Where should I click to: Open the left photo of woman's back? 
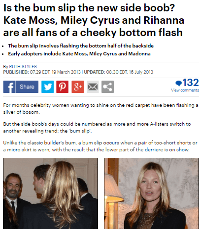pyautogui.click(x=50, y=193)
